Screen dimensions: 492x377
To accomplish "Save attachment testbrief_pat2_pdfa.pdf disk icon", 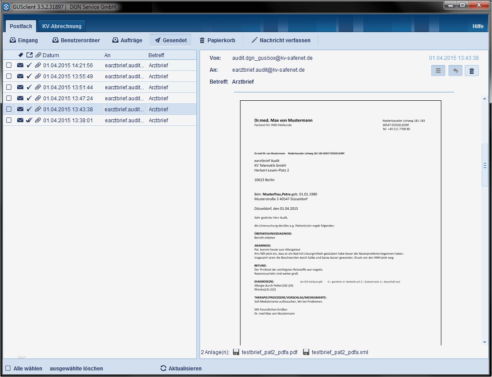I will pyautogui.click(x=236, y=352).
